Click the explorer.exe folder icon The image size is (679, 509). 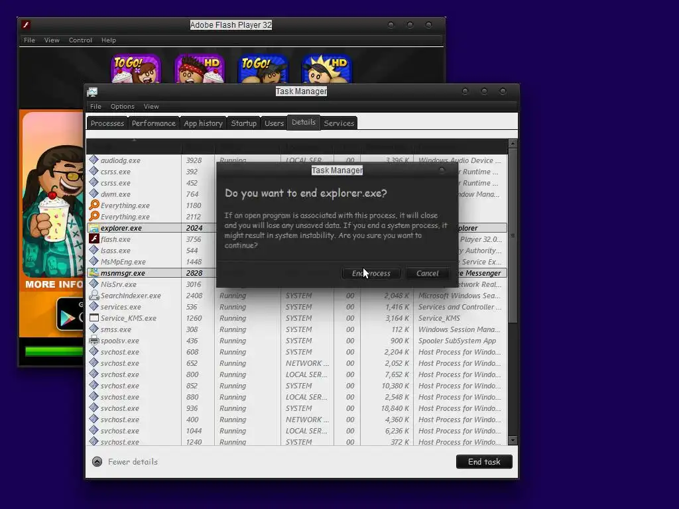(x=93, y=228)
